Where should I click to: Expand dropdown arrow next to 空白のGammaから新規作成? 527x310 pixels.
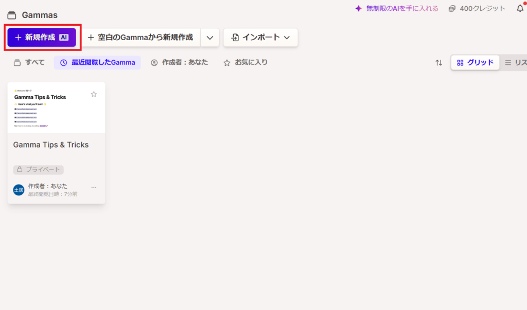[210, 38]
